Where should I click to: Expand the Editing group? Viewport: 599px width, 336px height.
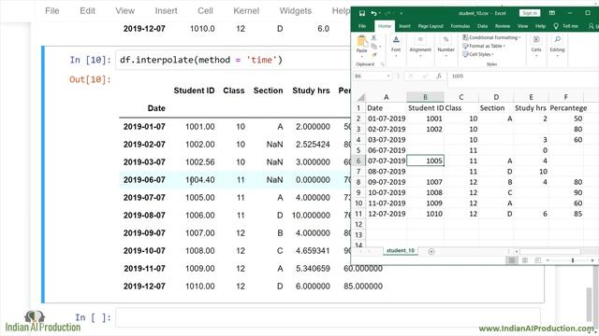(557, 46)
